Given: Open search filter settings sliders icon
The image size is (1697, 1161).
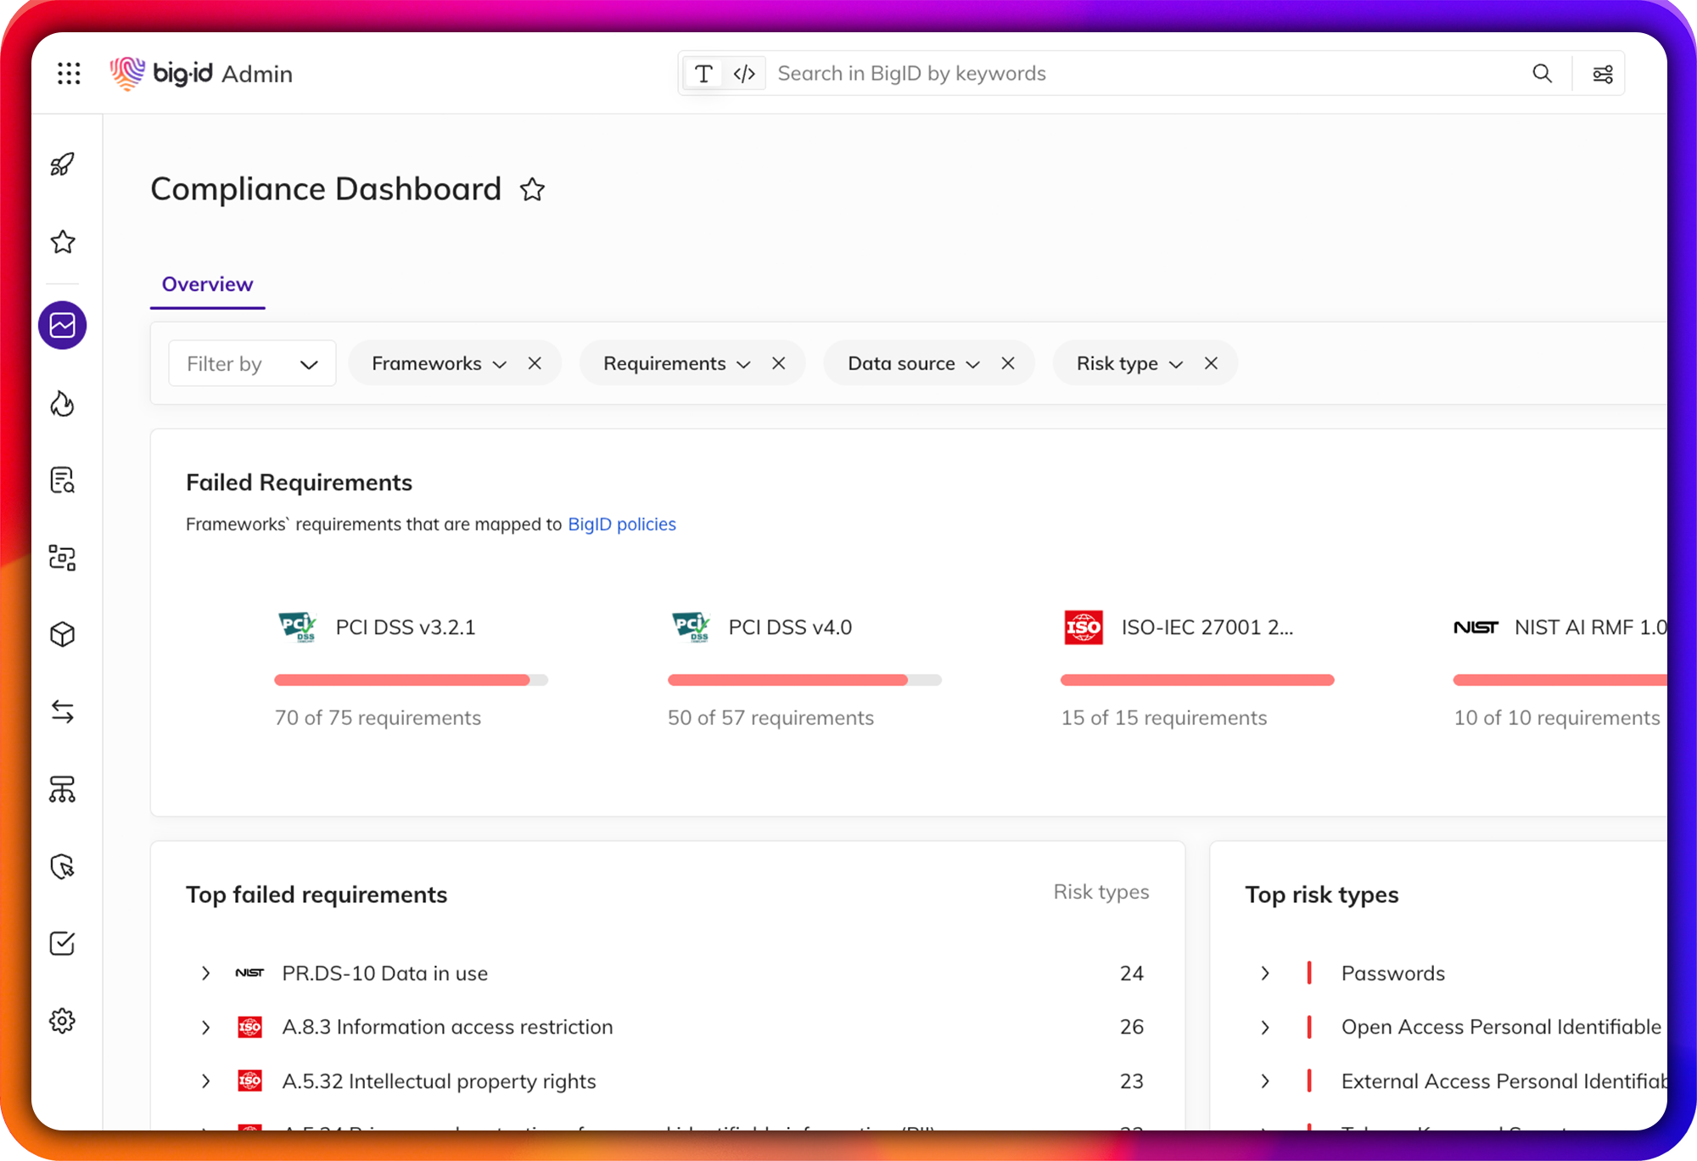Looking at the screenshot, I should point(1602,74).
